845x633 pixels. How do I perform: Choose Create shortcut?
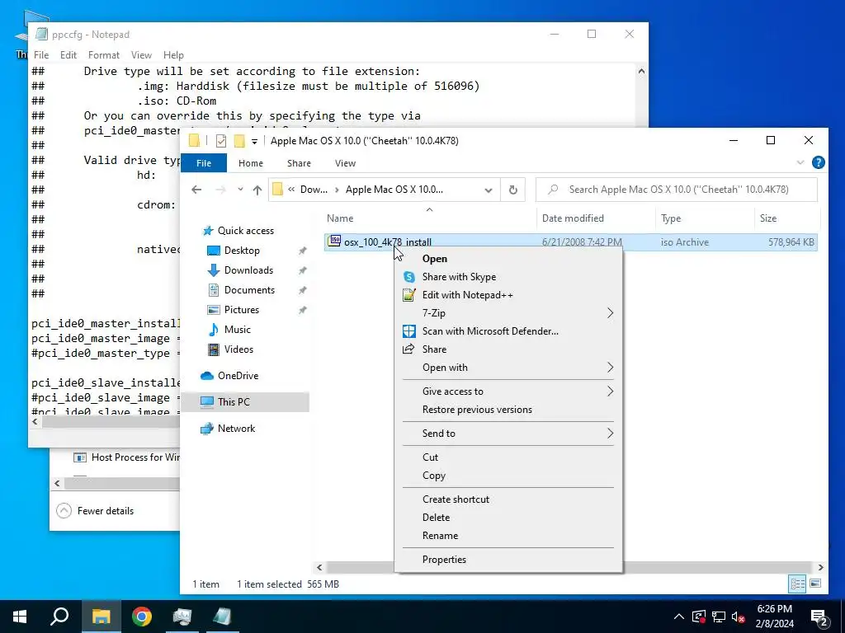456,499
